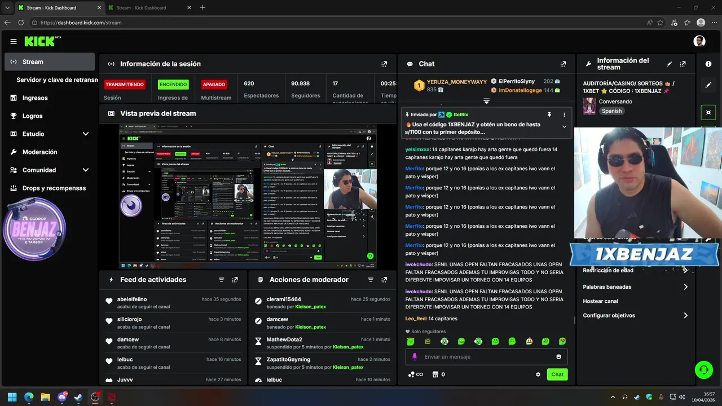Pop out the Información del stream panel
This screenshot has height=406, width=722.
683,64
